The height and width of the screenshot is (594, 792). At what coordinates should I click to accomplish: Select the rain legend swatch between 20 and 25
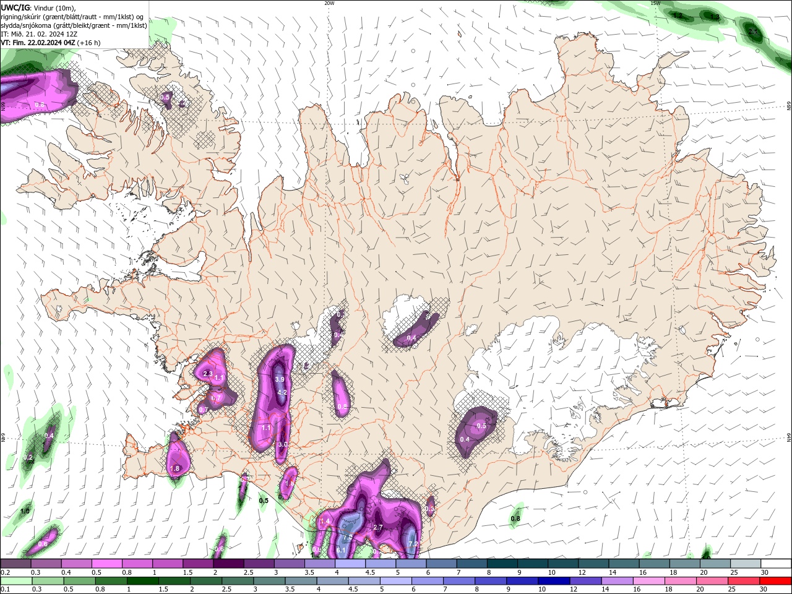pos(712,581)
